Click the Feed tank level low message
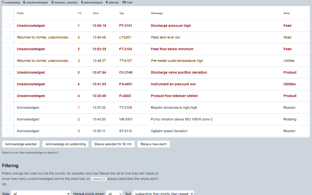 [166, 37]
